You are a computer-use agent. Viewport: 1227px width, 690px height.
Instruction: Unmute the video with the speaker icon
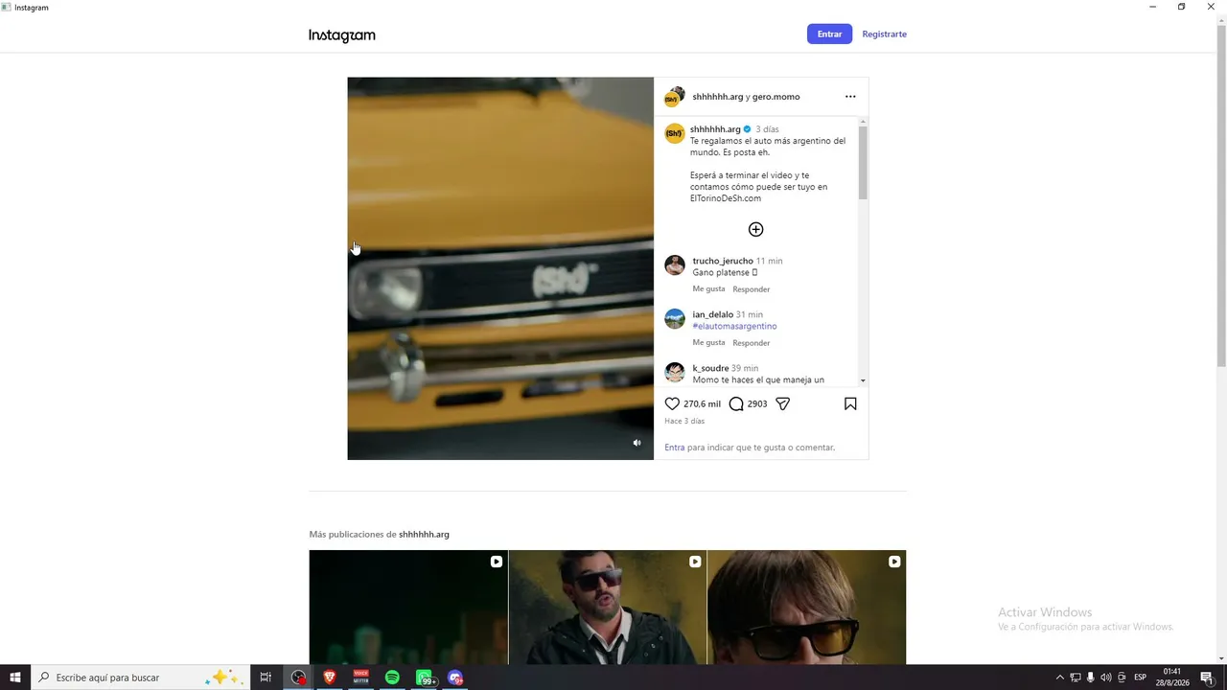637,443
